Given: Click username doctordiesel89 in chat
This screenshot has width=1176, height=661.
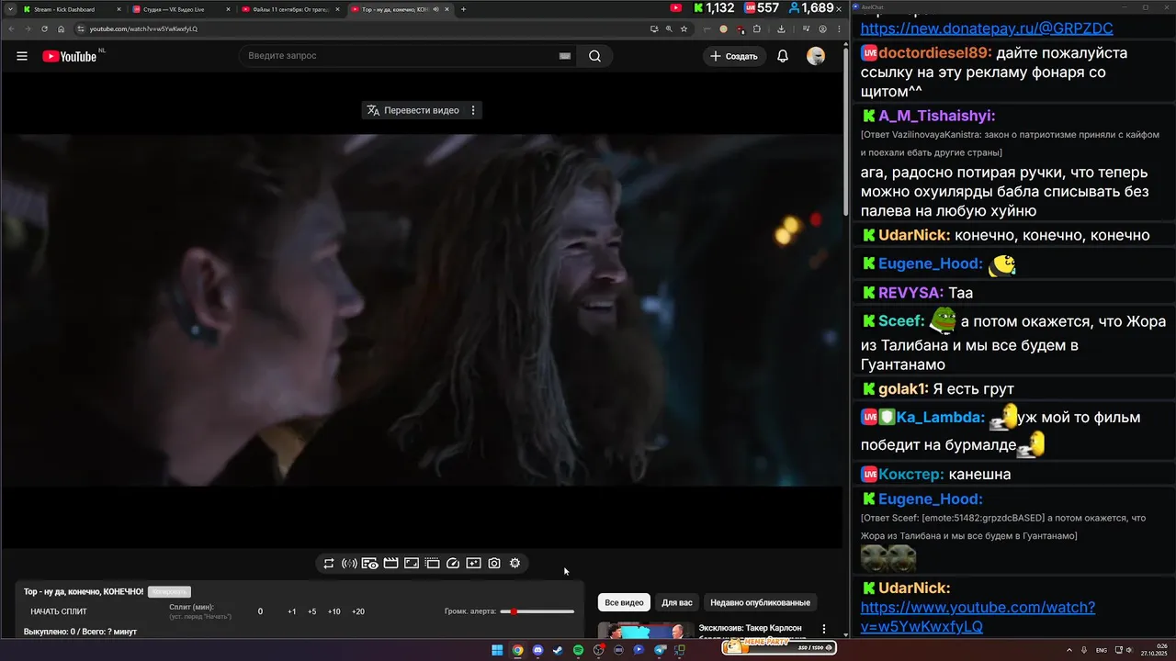Looking at the screenshot, I should point(935,53).
